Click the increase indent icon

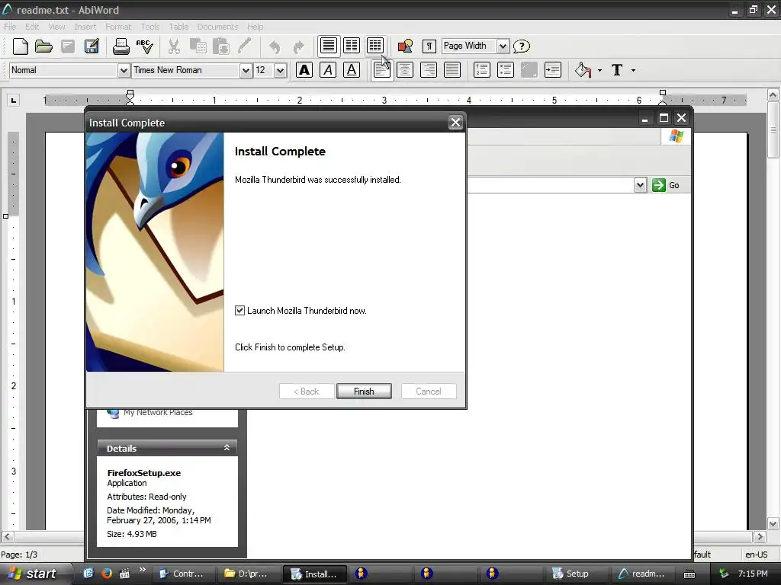point(553,70)
